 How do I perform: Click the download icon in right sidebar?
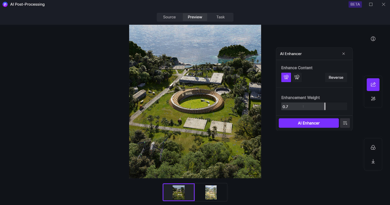coord(373,161)
